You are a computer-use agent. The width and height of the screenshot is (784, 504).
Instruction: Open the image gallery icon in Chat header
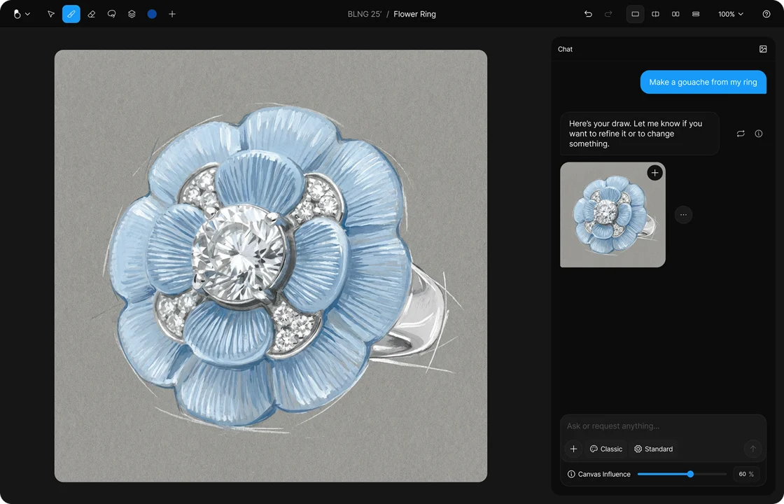[763, 49]
